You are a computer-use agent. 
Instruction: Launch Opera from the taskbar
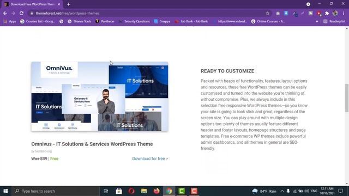(x=131, y=191)
